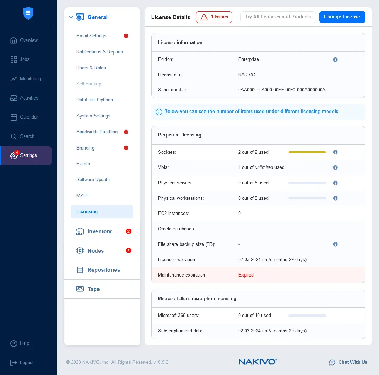This screenshot has width=379, height=375.
Task: Open Branding settings
Action: point(85,148)
